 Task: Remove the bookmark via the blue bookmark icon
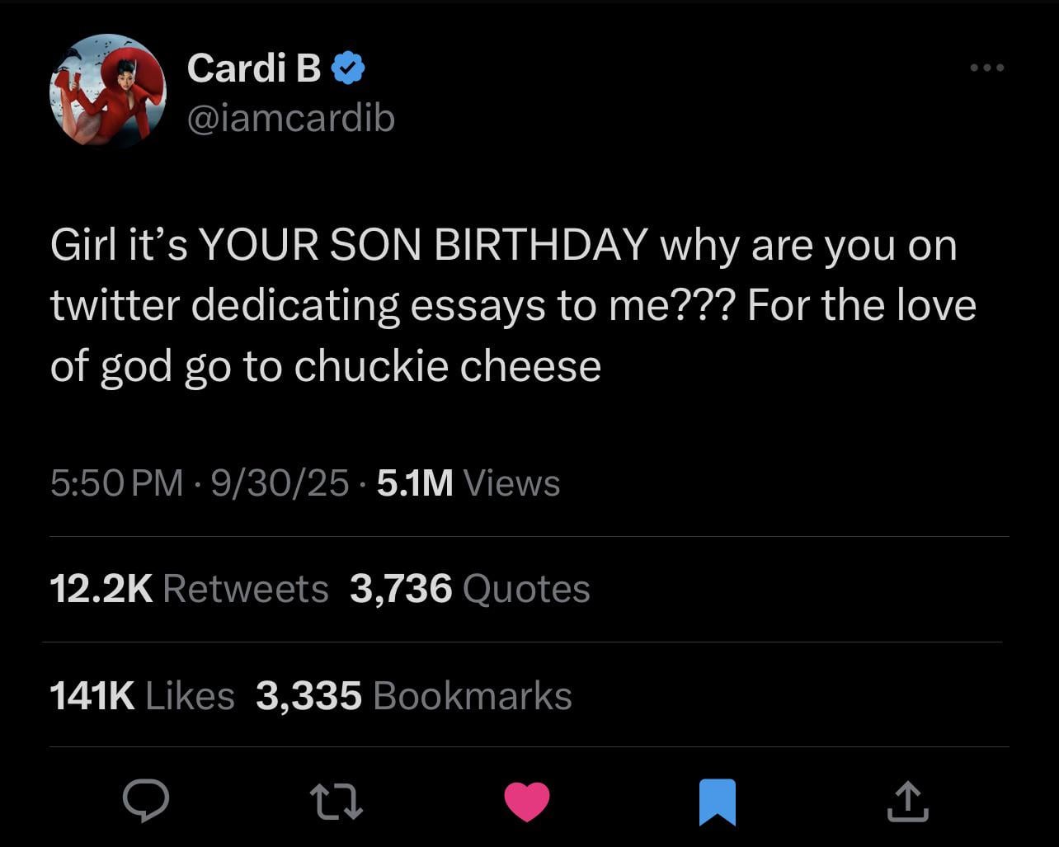[717, 802]
